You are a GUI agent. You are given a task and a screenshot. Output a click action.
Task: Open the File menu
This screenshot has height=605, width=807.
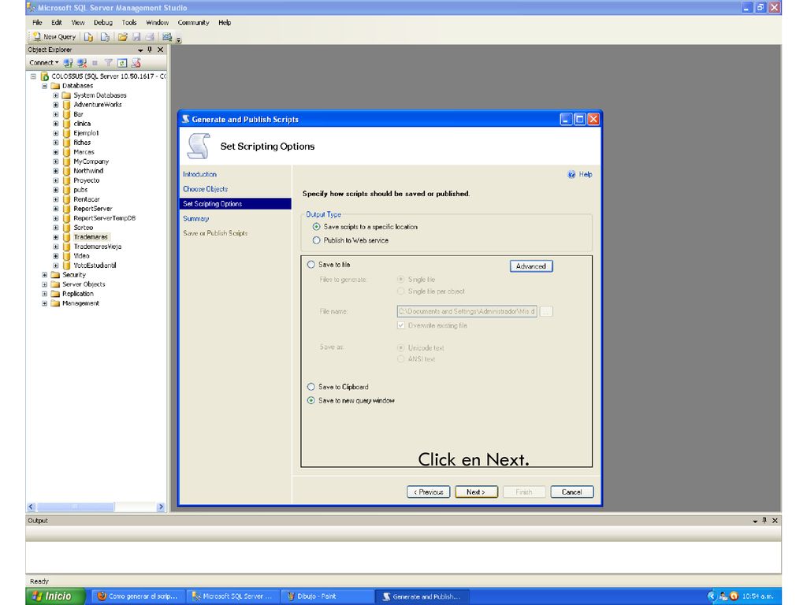click(x=37, y=23)
